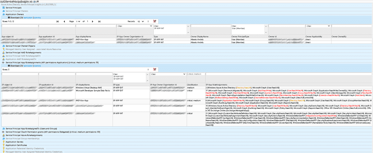
Task: Expand Service Principal Owned Objects section
Action: 20,46
